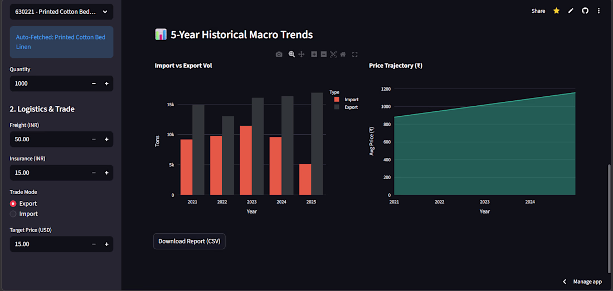
Task: Download Report (CSV)
Action: [189, 241]
